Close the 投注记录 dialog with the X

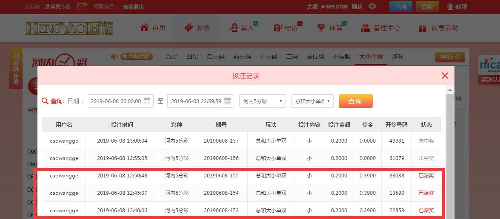(x=445, y=76)
